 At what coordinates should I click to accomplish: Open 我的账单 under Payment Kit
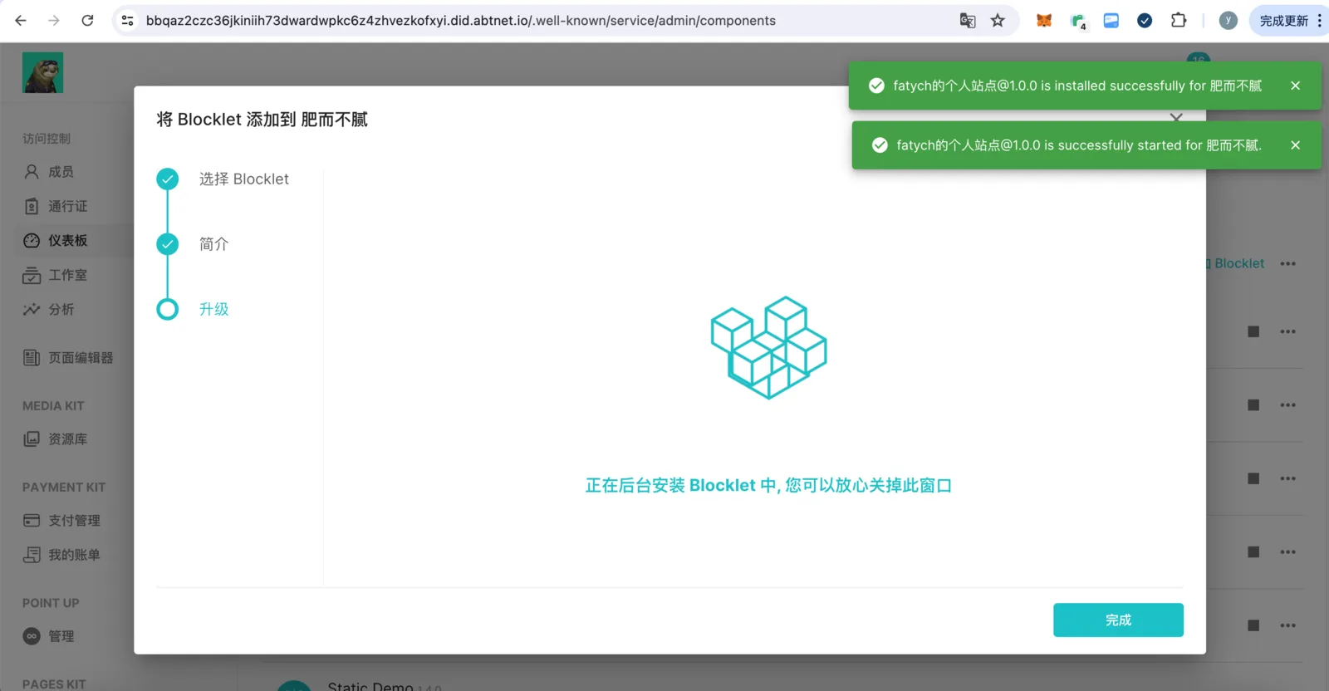[74, 555]
